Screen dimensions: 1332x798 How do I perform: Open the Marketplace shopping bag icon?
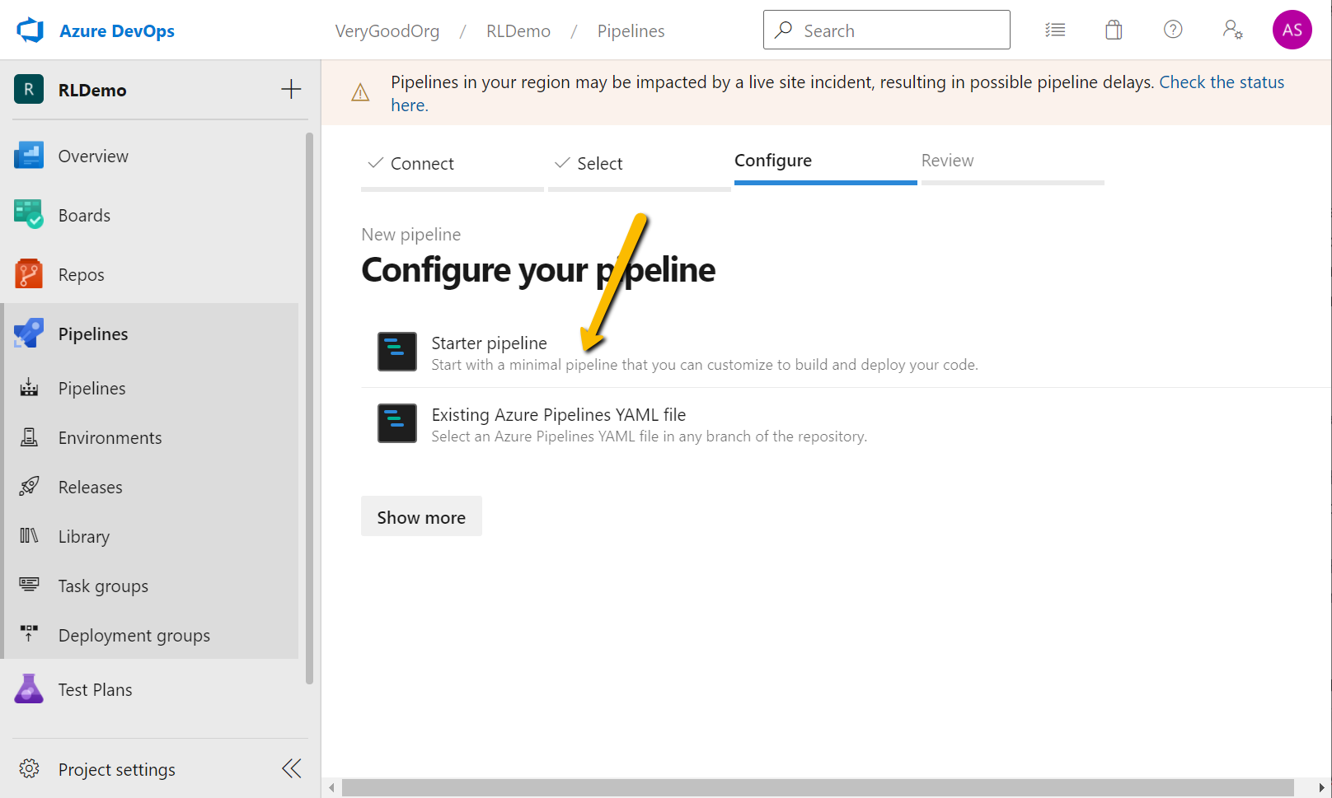(x=1114, y=30)
